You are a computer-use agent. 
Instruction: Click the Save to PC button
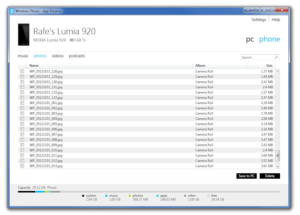246,176
